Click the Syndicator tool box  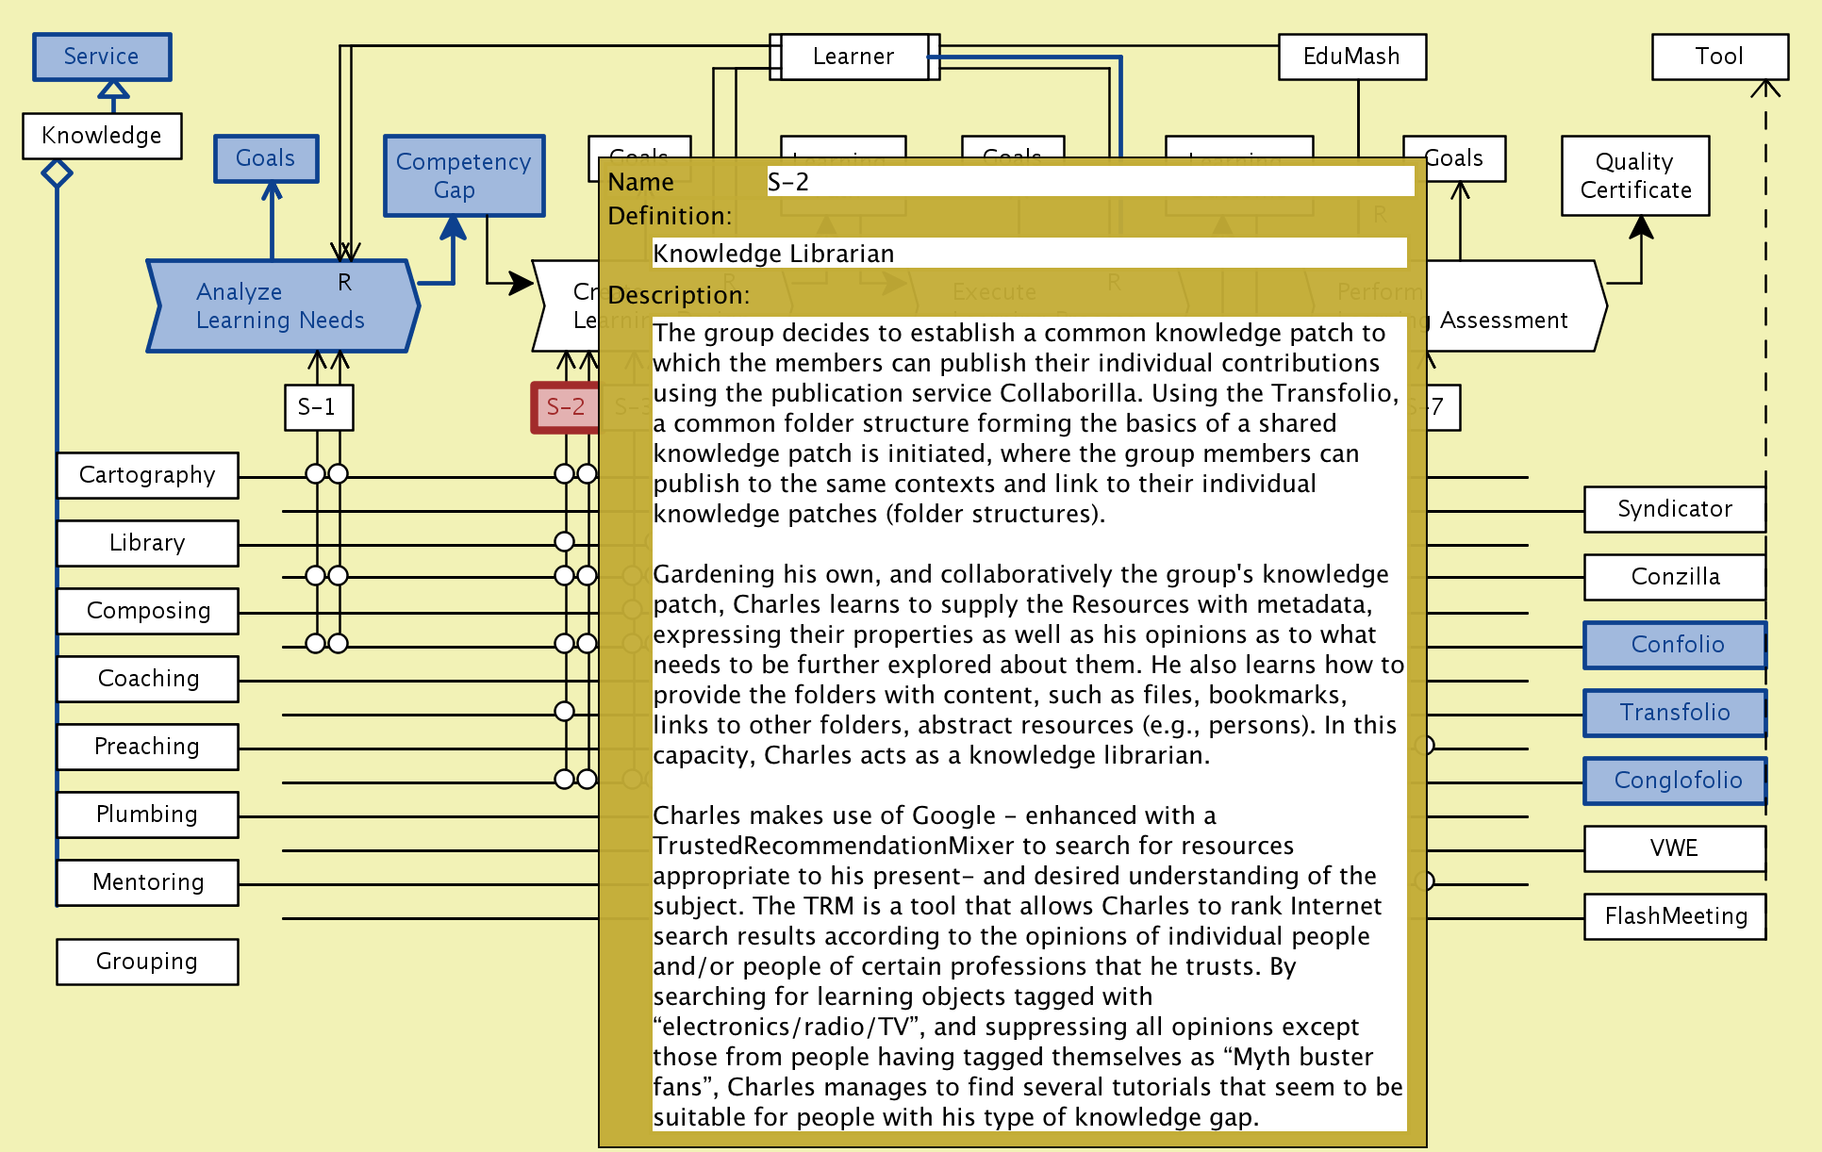(1675, 509)
